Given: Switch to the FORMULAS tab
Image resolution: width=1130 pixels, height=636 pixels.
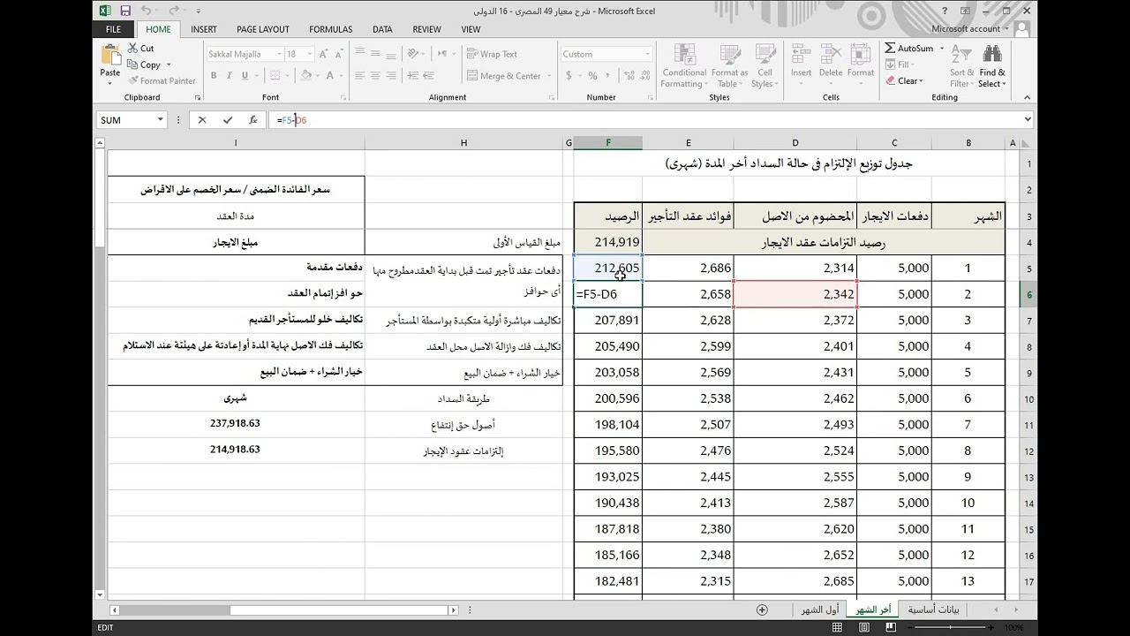Looking at the screenshot, I should [331, 29].
